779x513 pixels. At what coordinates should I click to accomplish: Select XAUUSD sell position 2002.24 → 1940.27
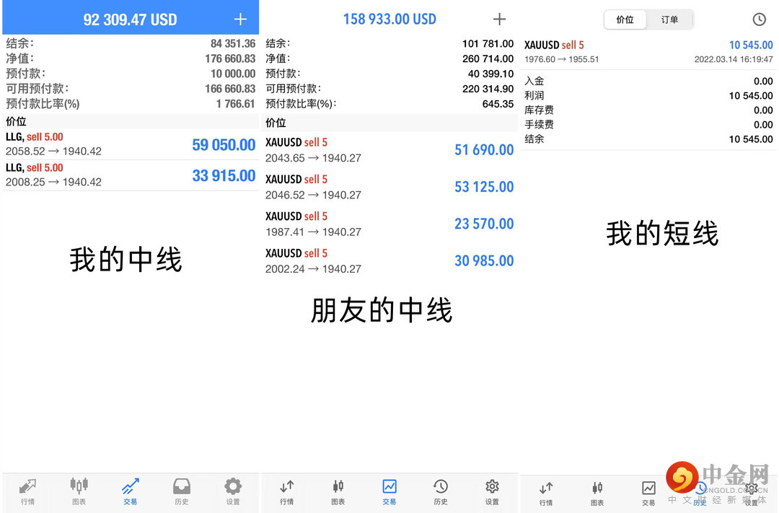389,261
